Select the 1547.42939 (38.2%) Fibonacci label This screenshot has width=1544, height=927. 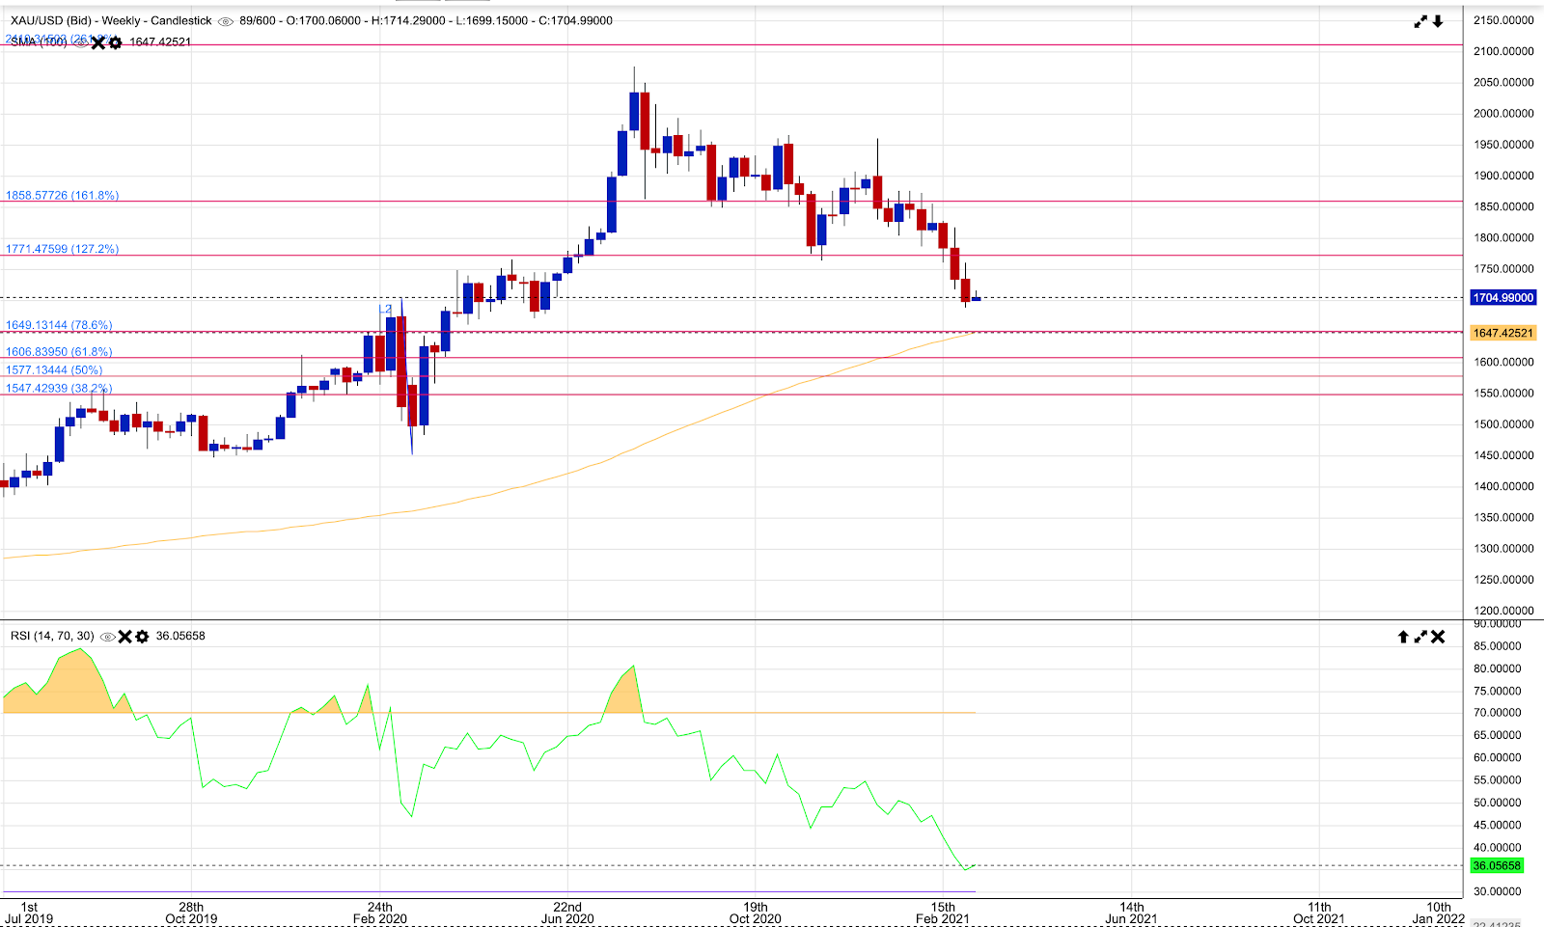pyautogui.click(x=59, y=389)
